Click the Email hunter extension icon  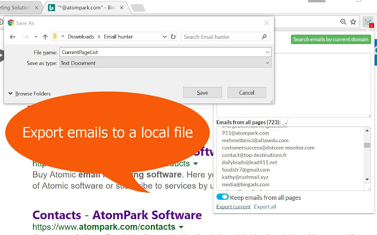368,22
